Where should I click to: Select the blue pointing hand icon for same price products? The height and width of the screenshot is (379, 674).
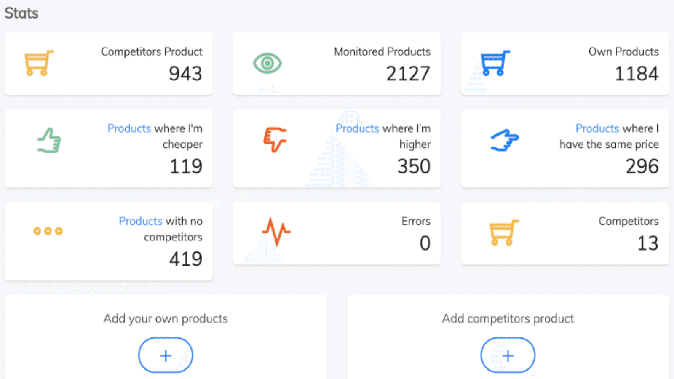coord(505,141)
